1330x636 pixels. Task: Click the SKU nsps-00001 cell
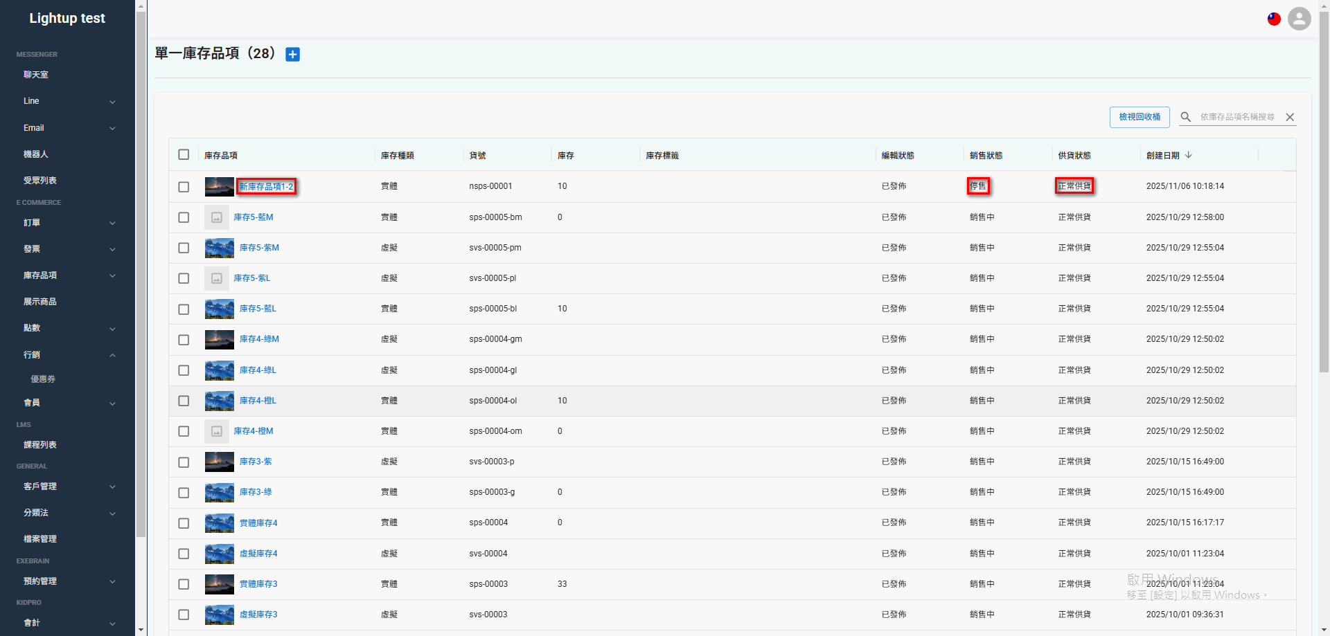pos(490,186)
